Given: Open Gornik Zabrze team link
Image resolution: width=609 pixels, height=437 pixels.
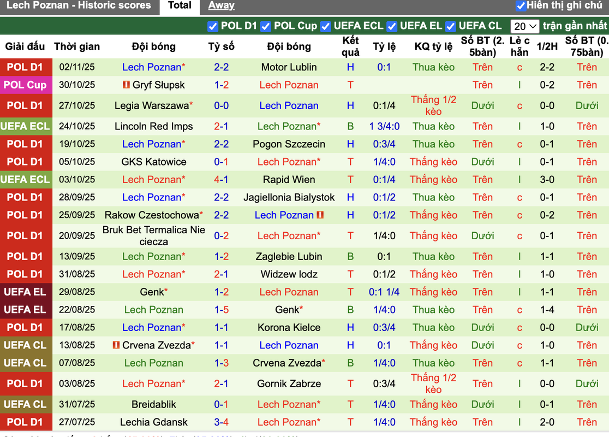Looking at the screenshot, I should 289,383.
